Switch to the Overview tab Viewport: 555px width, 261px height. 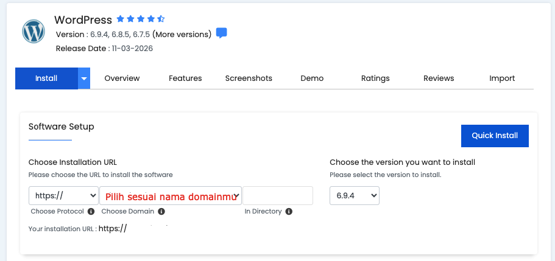tap(122, 78)
